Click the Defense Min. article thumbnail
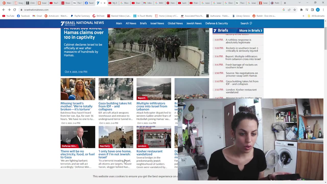Viewport: 327px width, 184px height. (x=78, y=137)
